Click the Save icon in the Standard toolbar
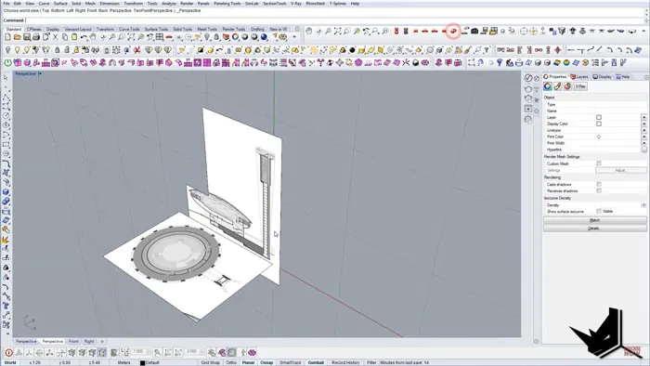This screenshot has height=366, width=650. pyautogui.click(x=27, y=37)
